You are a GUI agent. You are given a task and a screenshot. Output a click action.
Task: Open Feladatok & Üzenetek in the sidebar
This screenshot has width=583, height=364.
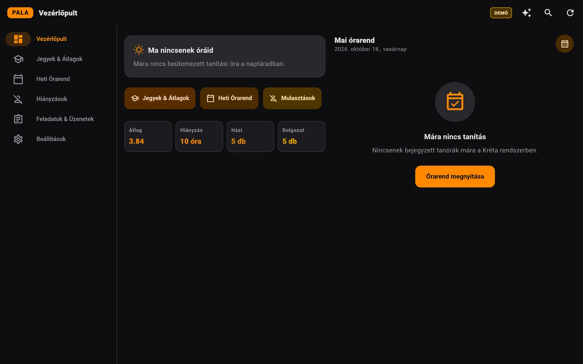[x=65, y=119]
